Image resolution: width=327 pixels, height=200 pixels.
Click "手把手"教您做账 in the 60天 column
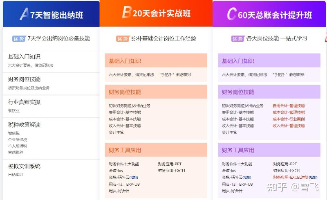point(289,74)
